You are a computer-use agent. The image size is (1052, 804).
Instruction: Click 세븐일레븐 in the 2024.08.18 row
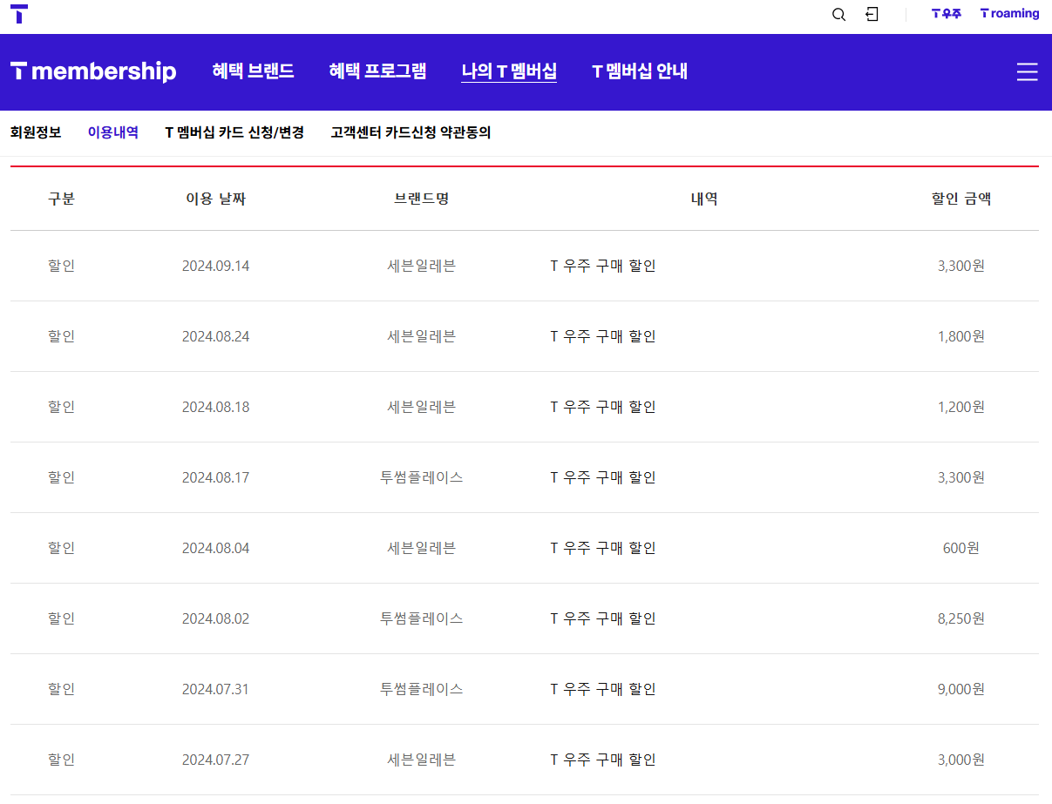point(421,407)
